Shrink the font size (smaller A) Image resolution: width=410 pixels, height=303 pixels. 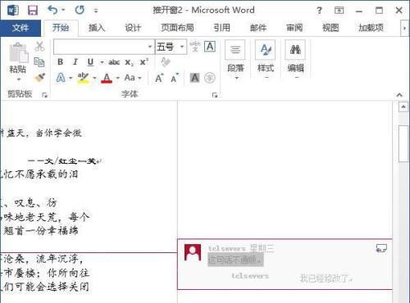(175, 78)
